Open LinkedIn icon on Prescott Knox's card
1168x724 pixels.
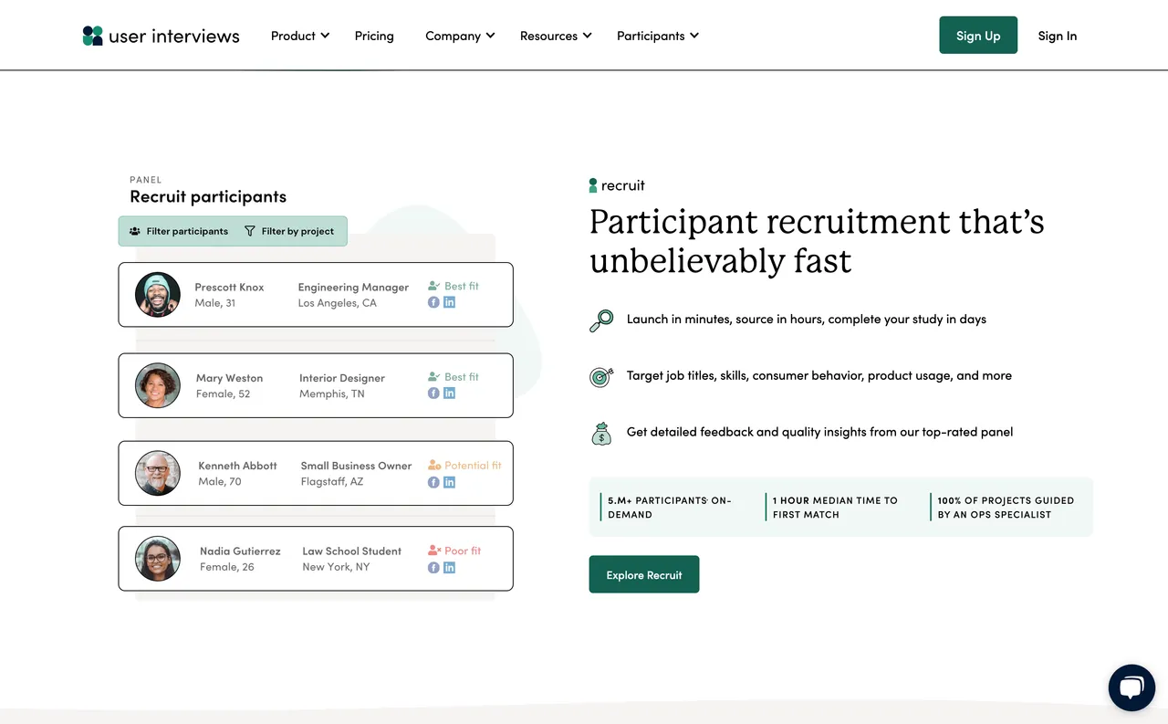click(x=448, y=301)
